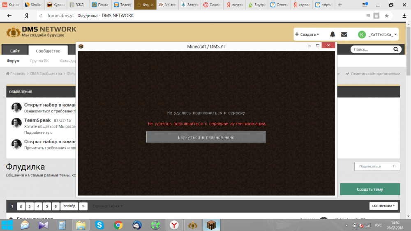This screenshot has width=411, height=231.
Task: Open the TeamSpeak announcement link
Action: coord(37,120)
